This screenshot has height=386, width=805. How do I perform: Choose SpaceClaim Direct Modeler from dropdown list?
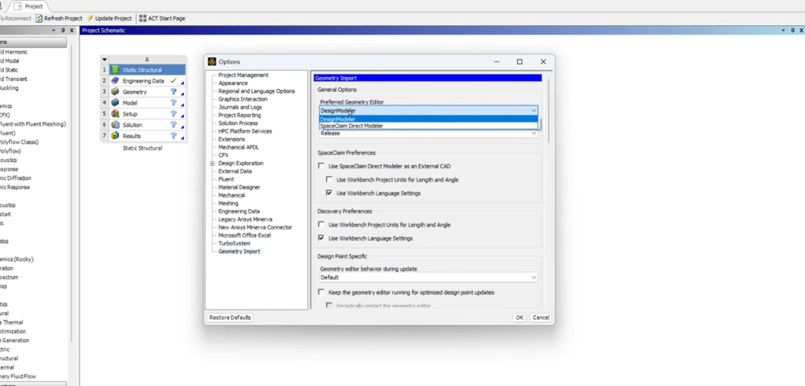(x=351, y=126)
